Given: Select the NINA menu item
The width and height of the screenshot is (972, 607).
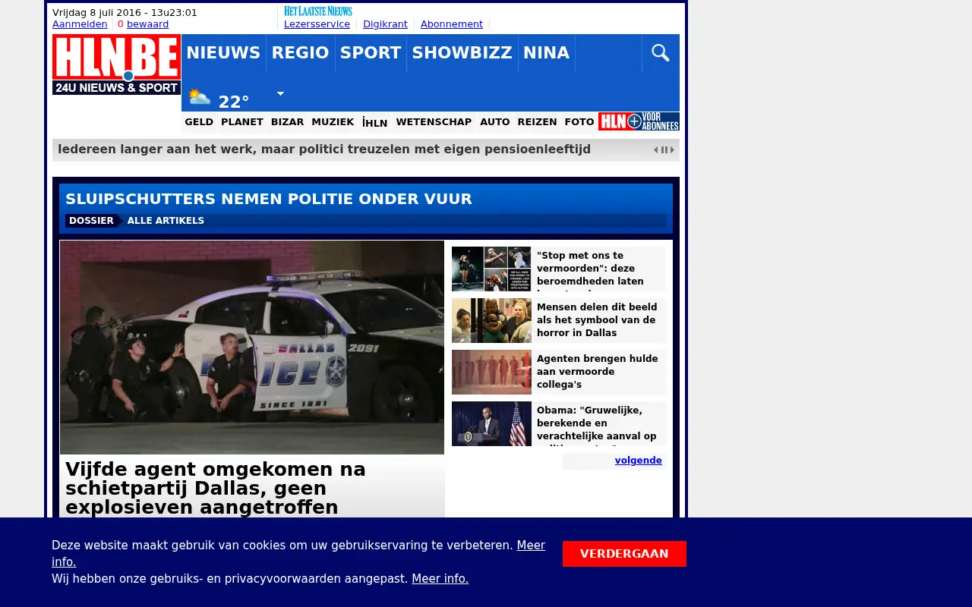Looking at the screenshot, I should point(546,53).
